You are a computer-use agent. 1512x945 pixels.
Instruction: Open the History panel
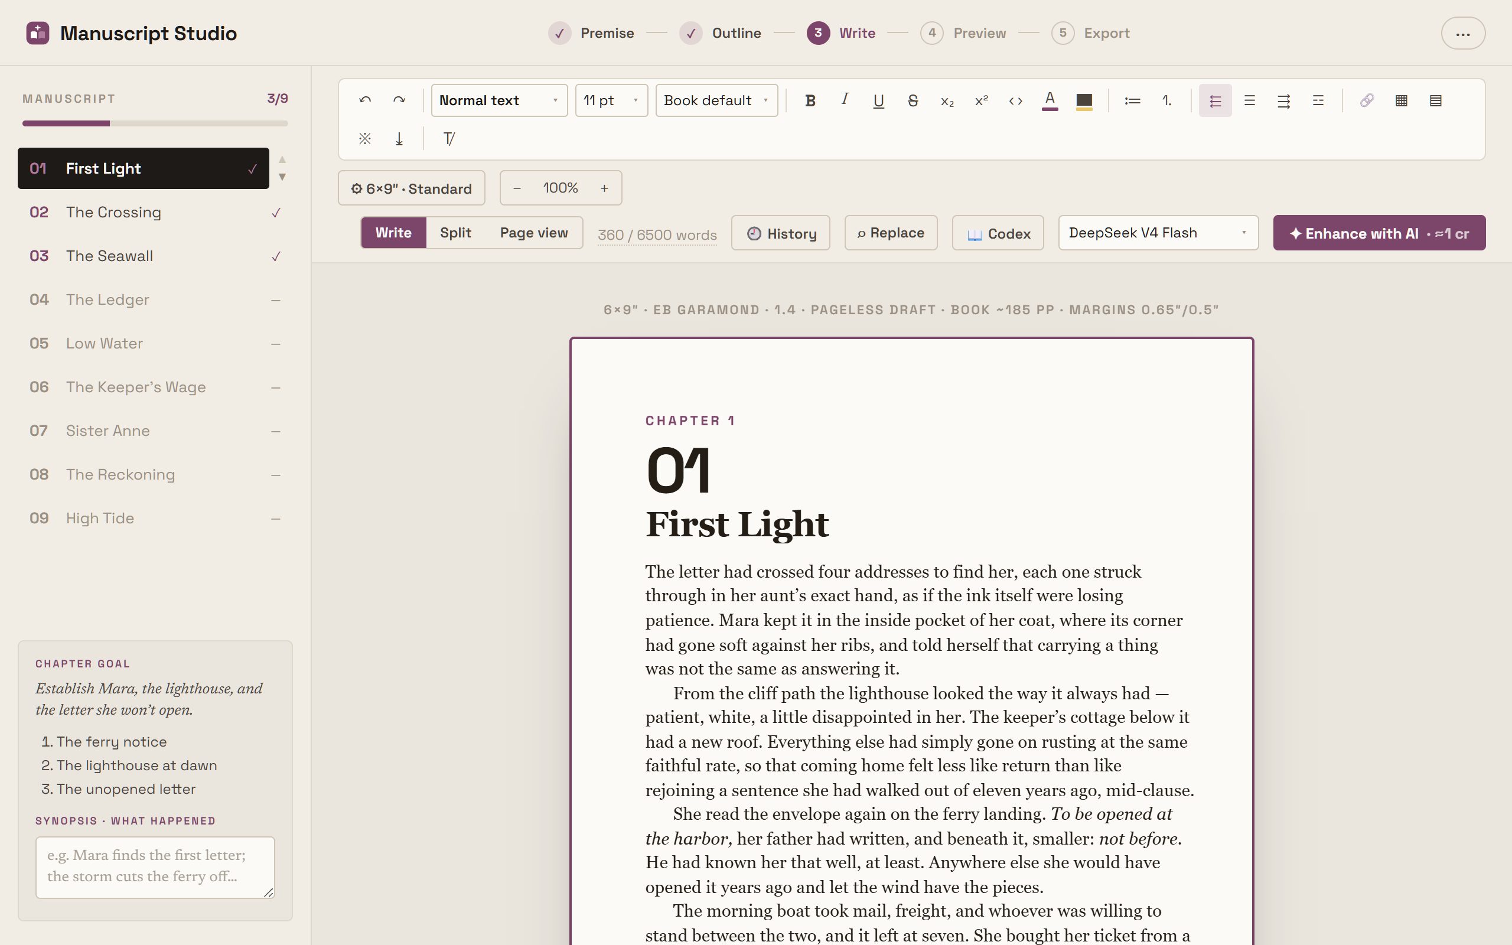pos(781,233)
